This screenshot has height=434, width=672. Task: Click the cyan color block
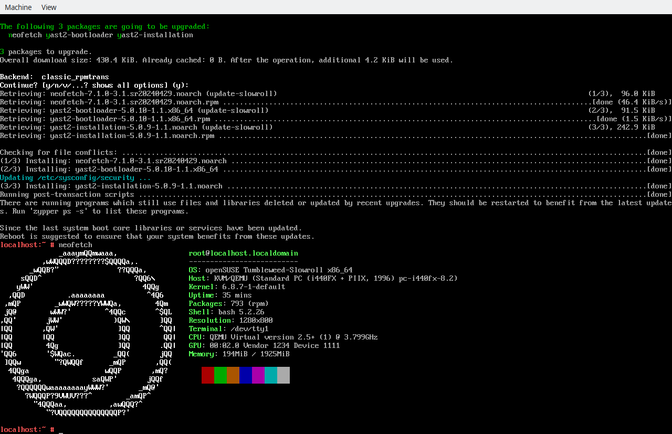(271, 375)
